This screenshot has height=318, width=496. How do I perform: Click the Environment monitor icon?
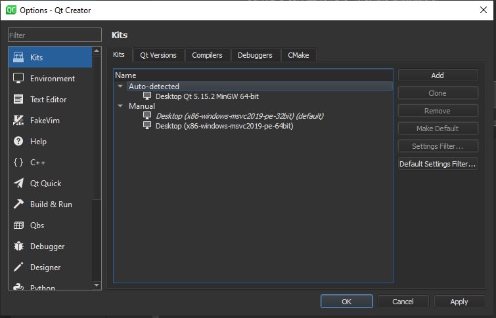[x=18, y=78]
